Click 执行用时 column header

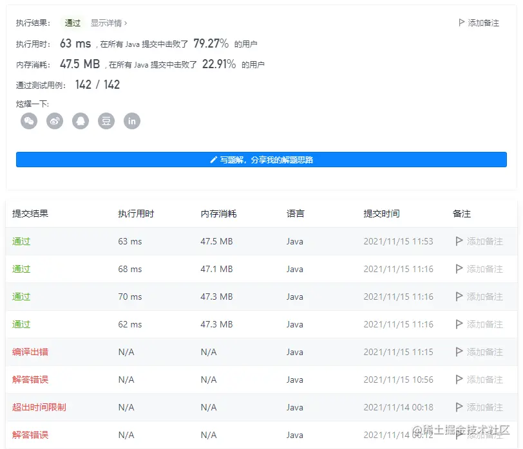click(136, 214)
